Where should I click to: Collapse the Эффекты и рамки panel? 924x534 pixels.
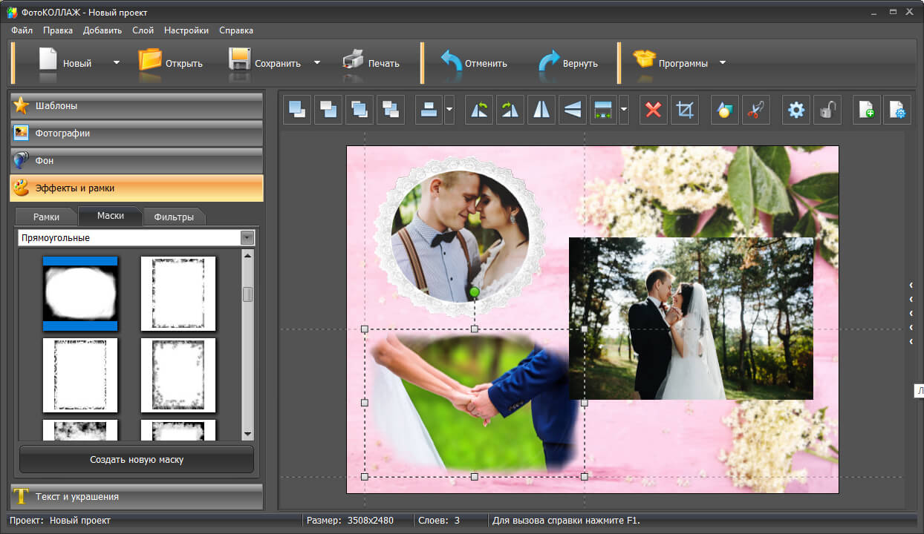137,188
